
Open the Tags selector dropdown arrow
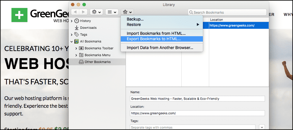[262, 128]
